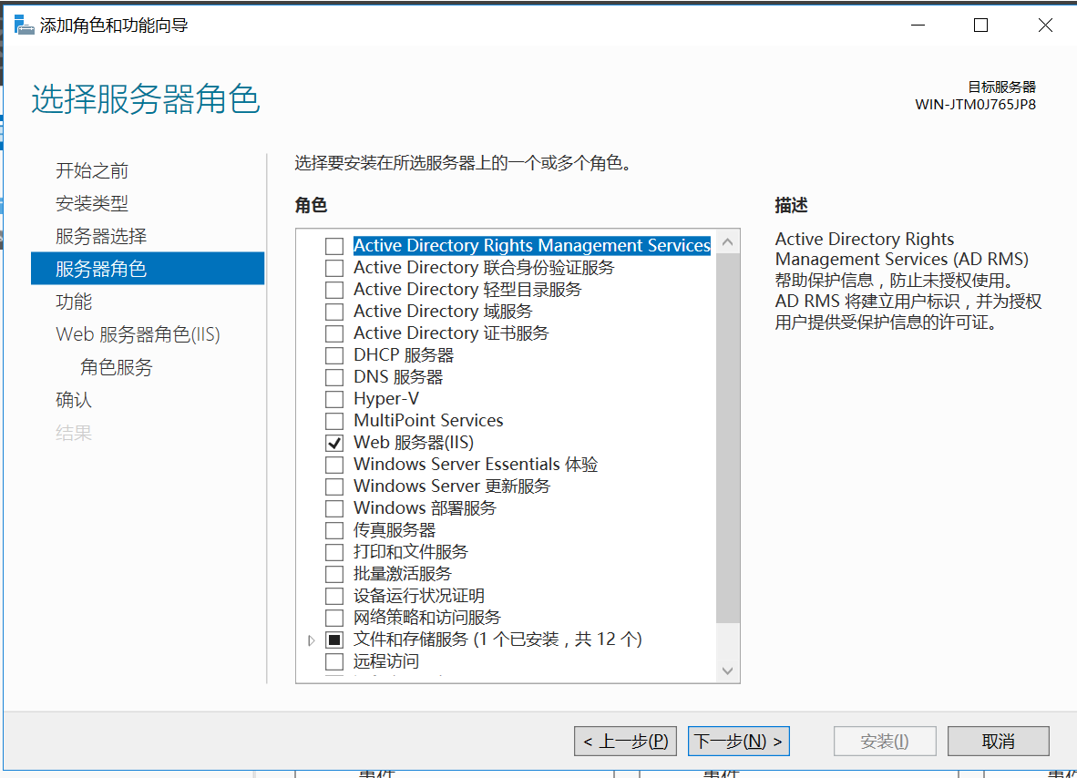Open the 功能 wizard step
The height and width of the screenshot is (778, 1077).
pos(74,302)
